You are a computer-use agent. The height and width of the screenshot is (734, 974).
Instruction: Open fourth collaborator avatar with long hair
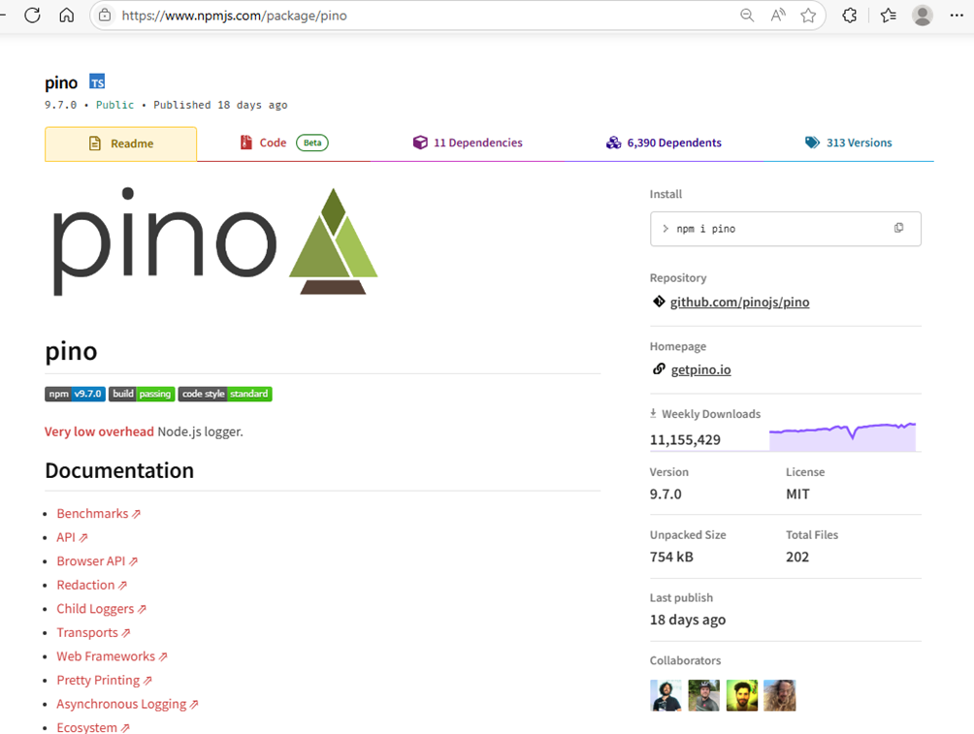pos(780,695)
